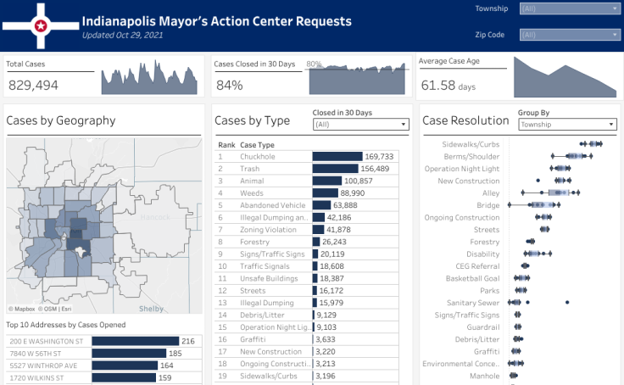Image resolution: width=624 pixels, height=385 pixels.
Task: Select the Abandoned Vehicle row
Action: pos(270,205)
